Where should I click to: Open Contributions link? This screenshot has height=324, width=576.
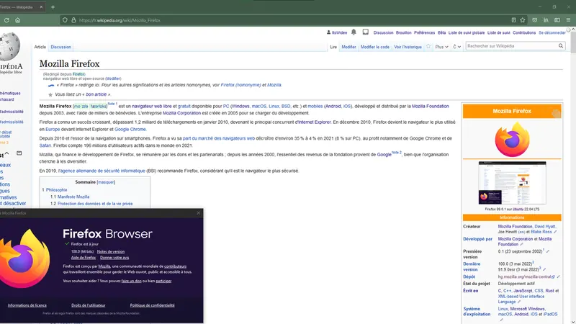[524, 32]
